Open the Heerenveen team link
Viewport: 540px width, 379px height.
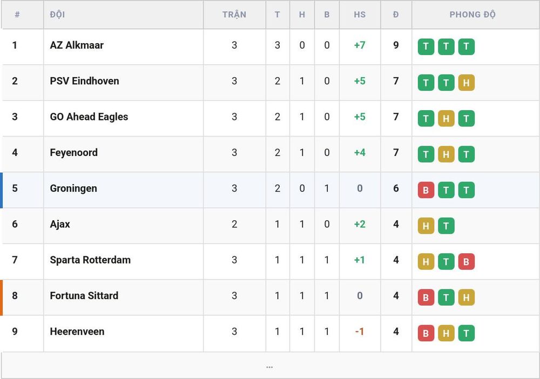[x=77, y=331]
